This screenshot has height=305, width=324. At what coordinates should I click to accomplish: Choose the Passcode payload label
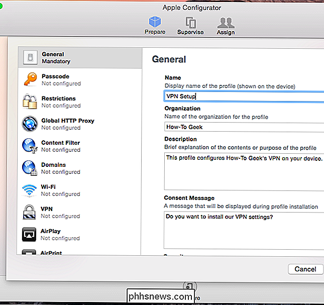tap(55, 76)
